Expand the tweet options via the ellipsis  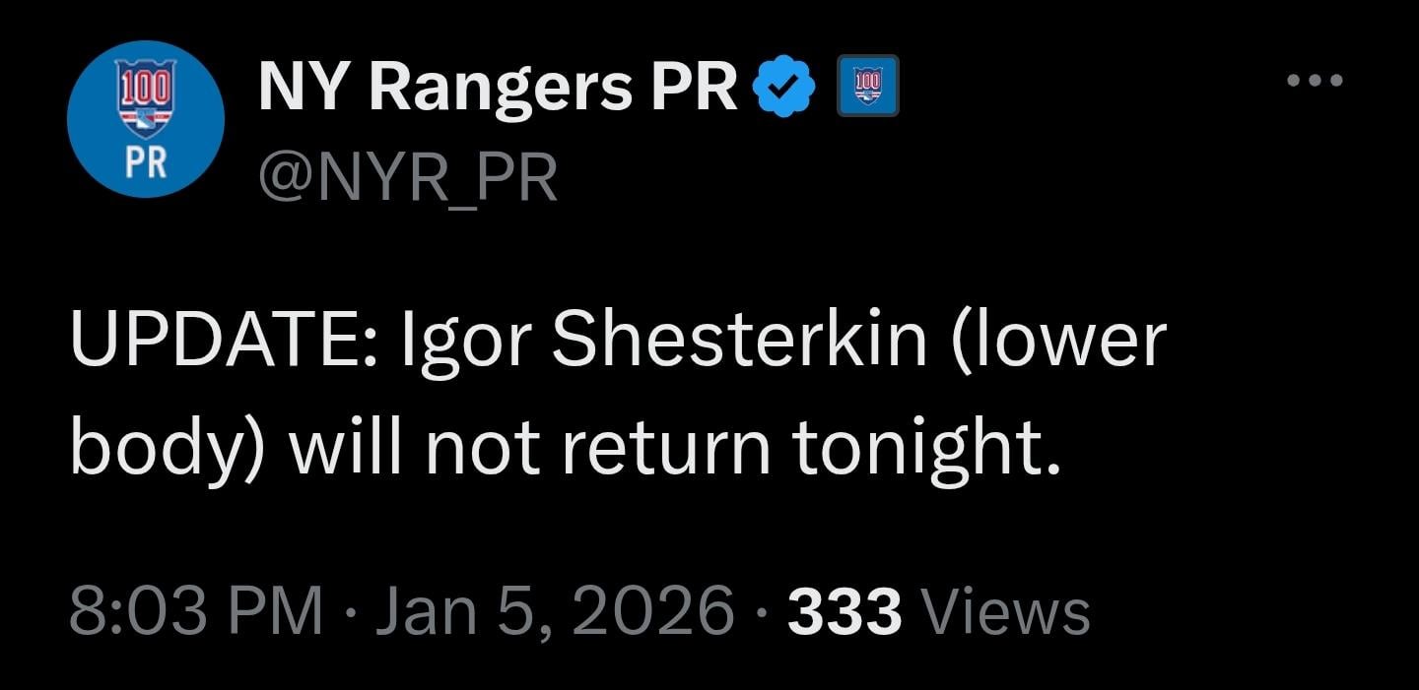pos(1314,79)
